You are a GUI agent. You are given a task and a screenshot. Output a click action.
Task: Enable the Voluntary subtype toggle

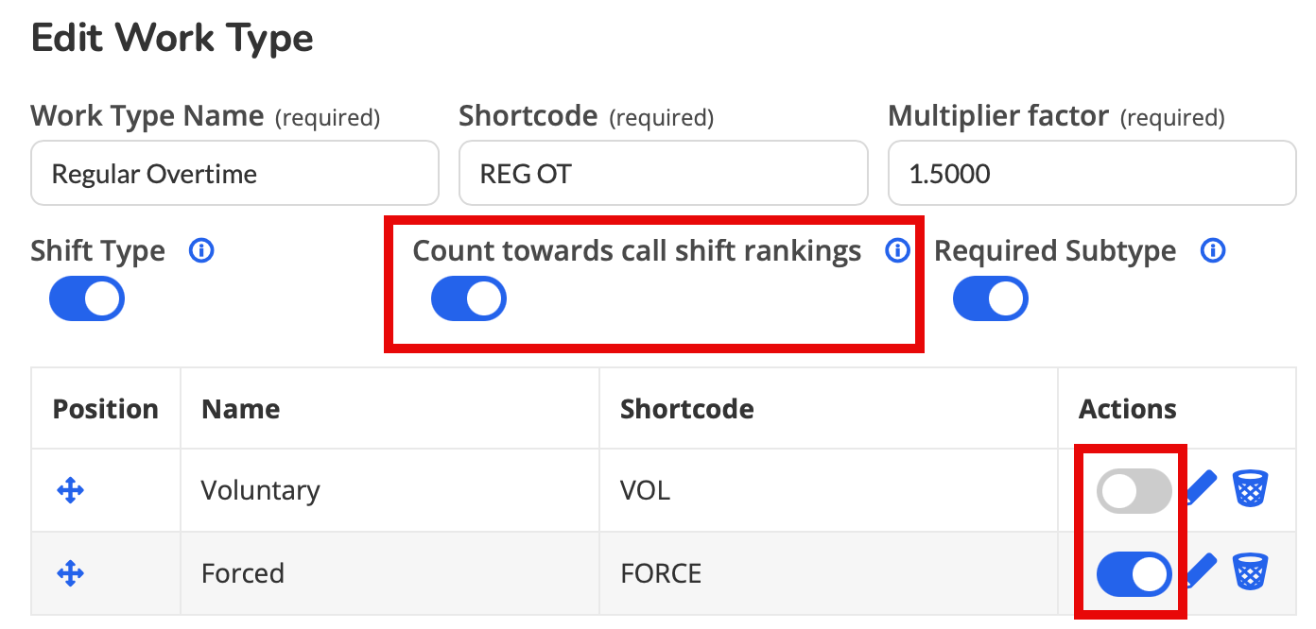(x=1134, y=491)
